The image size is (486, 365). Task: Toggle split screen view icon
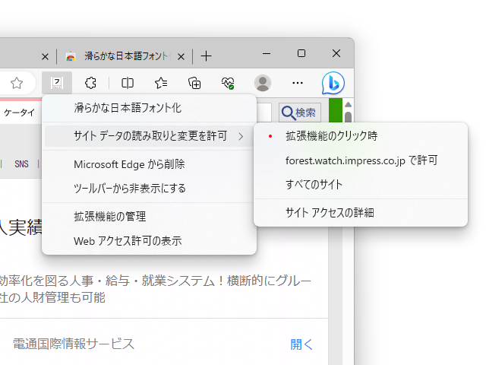tap(128, 83)
